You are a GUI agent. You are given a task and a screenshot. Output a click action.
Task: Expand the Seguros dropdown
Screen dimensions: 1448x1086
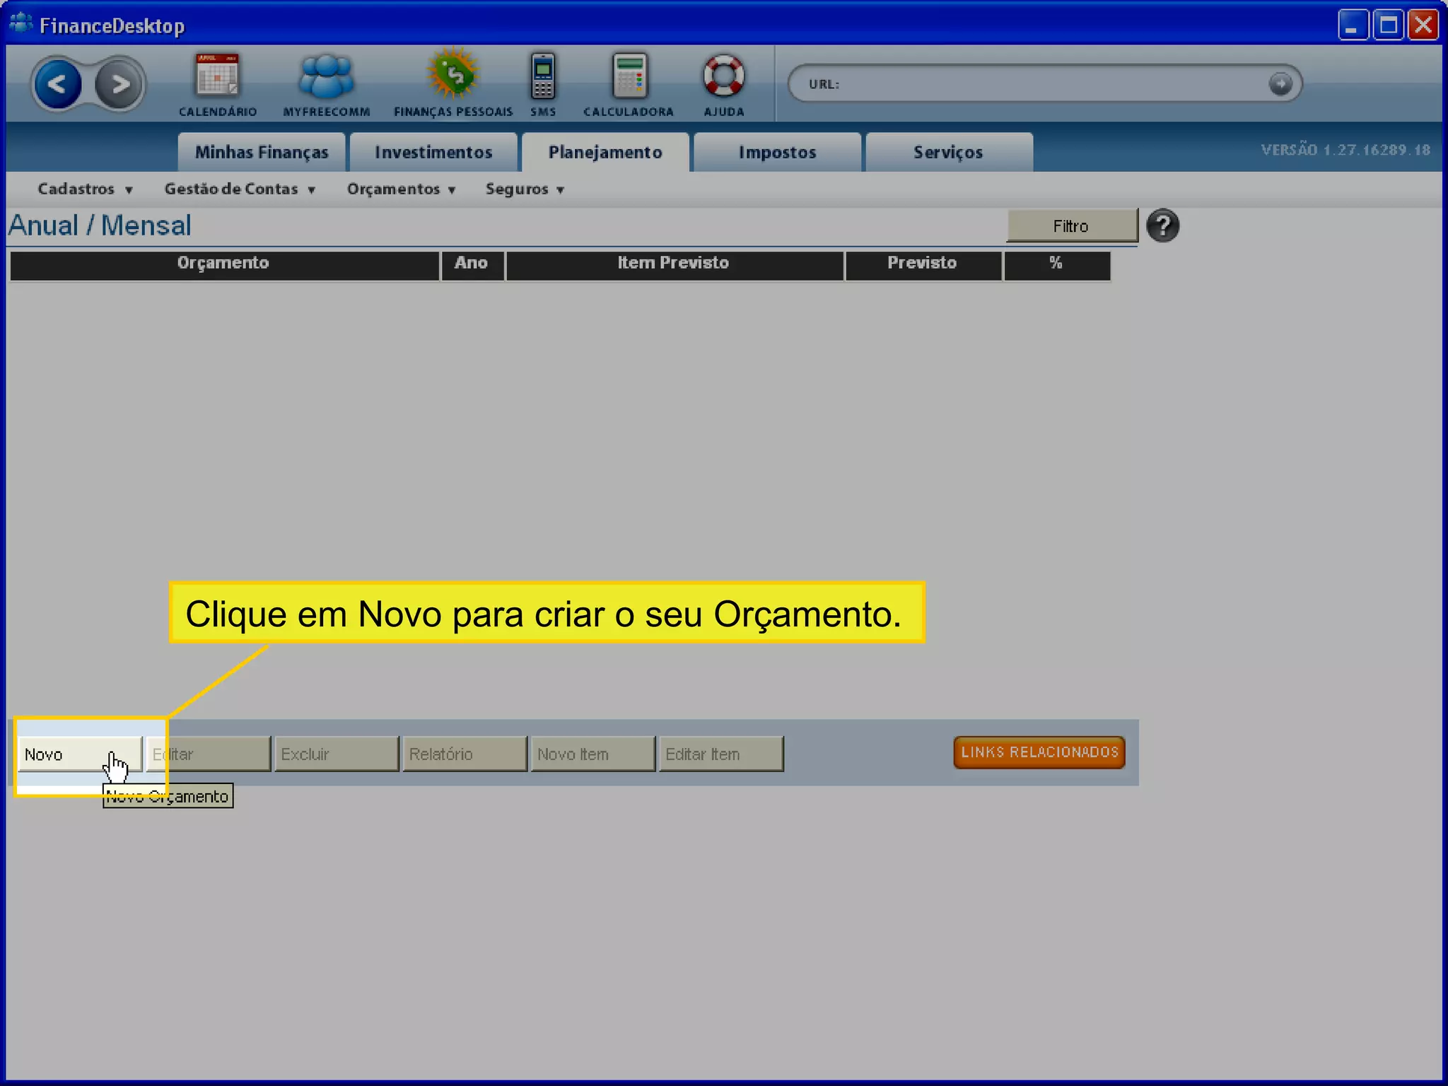[524, 189]
